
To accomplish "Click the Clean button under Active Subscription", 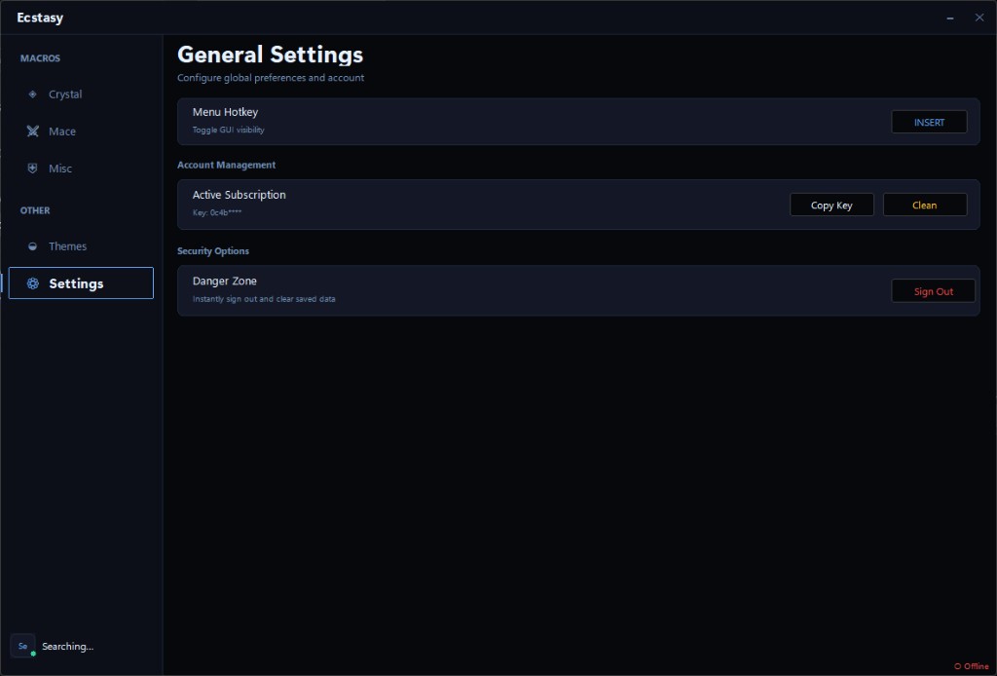I will click(x=924, y=205).
